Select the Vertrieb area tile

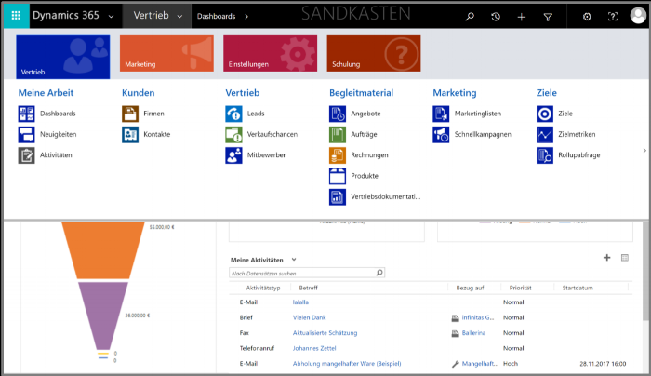[63, 57]
